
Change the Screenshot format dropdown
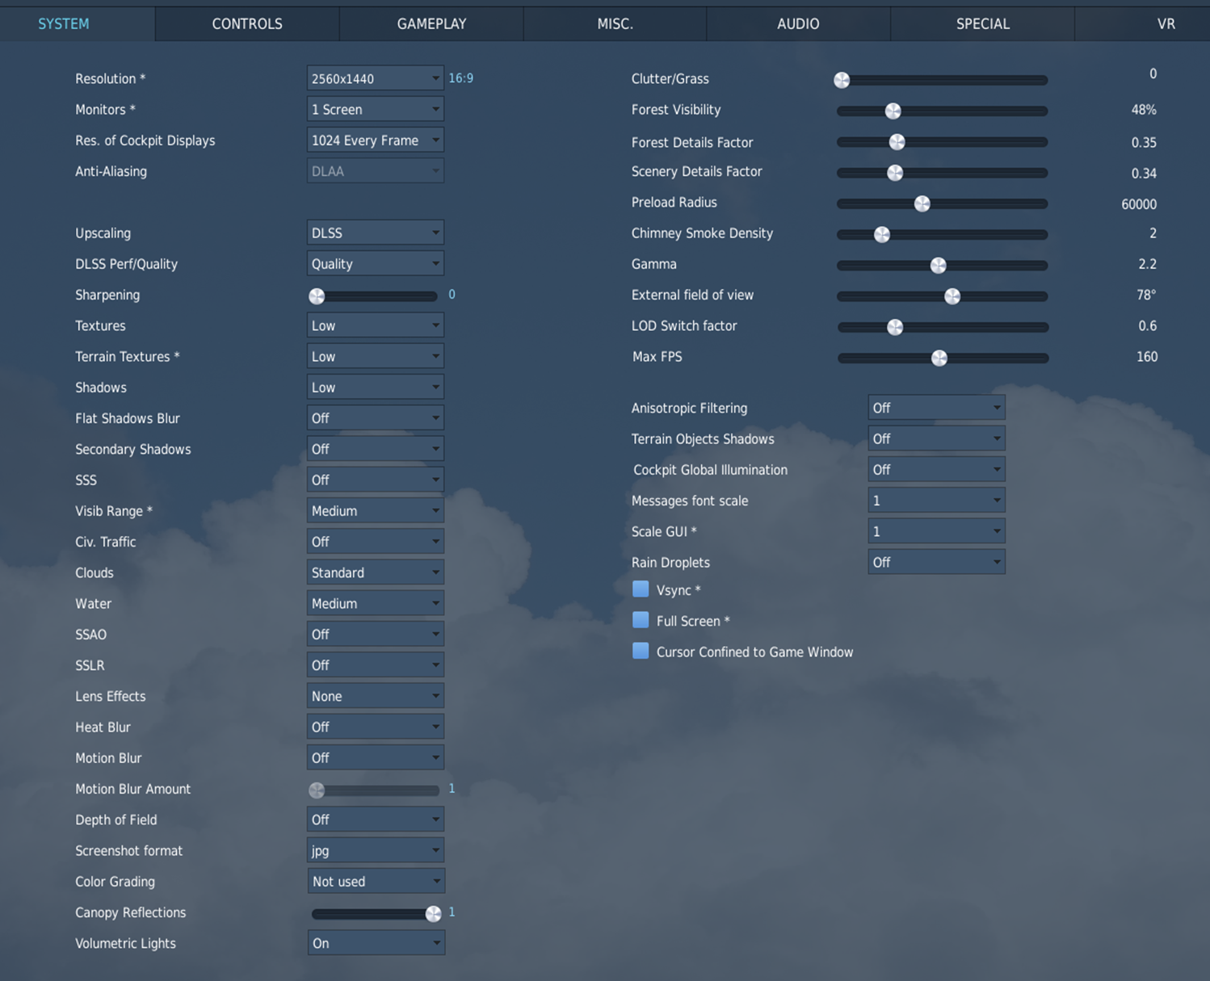click(x=375, y=850)
